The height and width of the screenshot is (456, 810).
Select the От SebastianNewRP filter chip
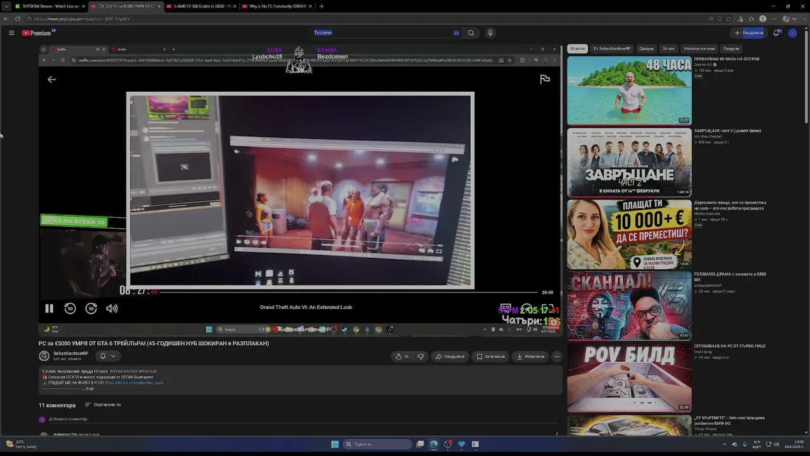(x=612, y=49)
